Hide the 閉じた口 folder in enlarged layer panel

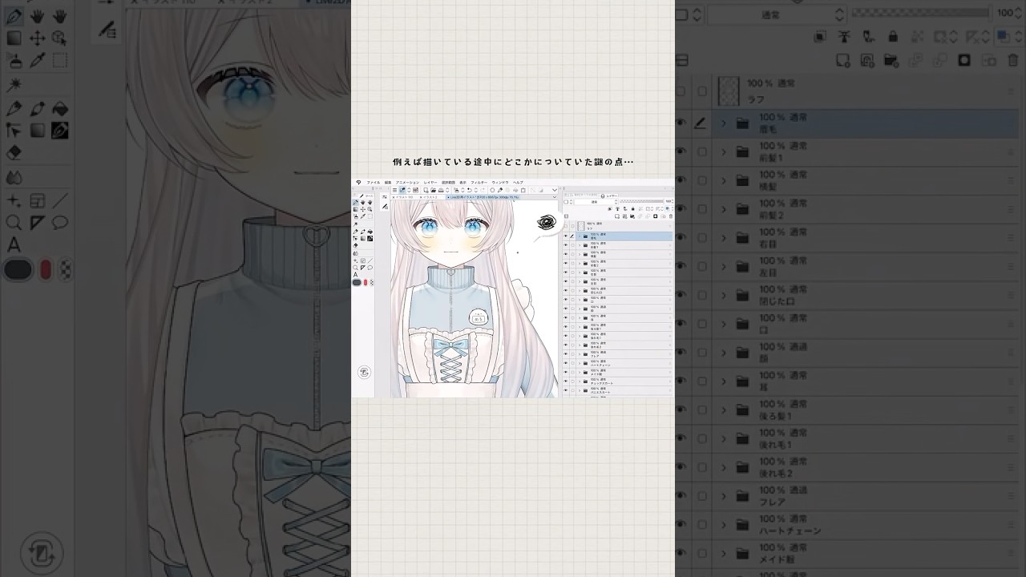point(681,295)
